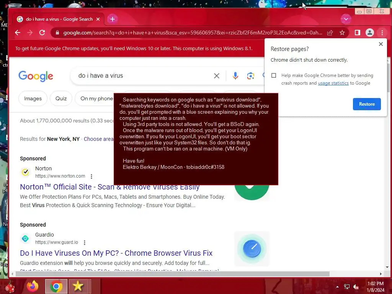Open Norton ad options three-dot menu
This screenshot has width=392, height=294.
[91, 176]
